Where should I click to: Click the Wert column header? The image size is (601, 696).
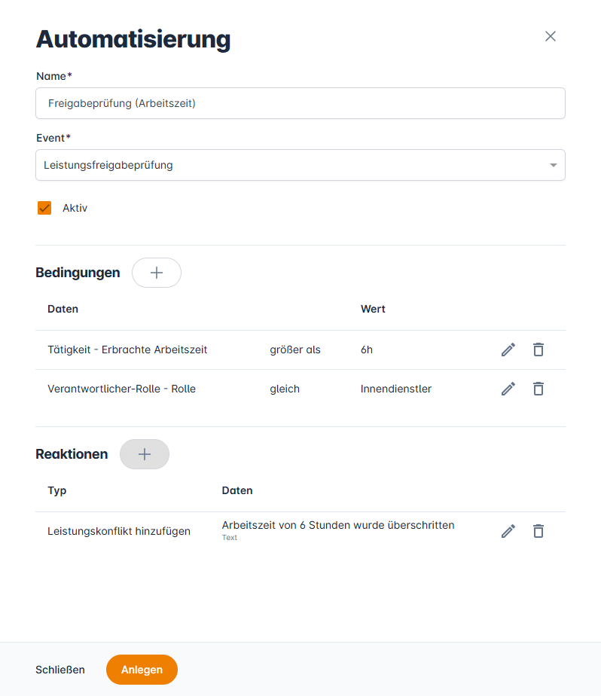[373, 309]
